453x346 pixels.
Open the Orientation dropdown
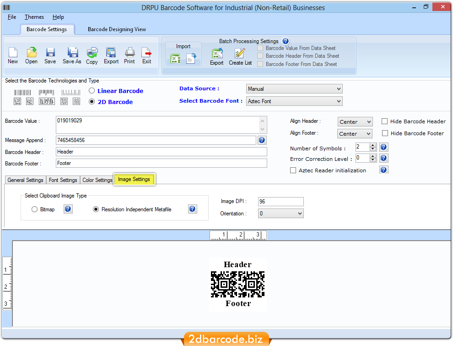pyautogui.click(x=281, y=214)
